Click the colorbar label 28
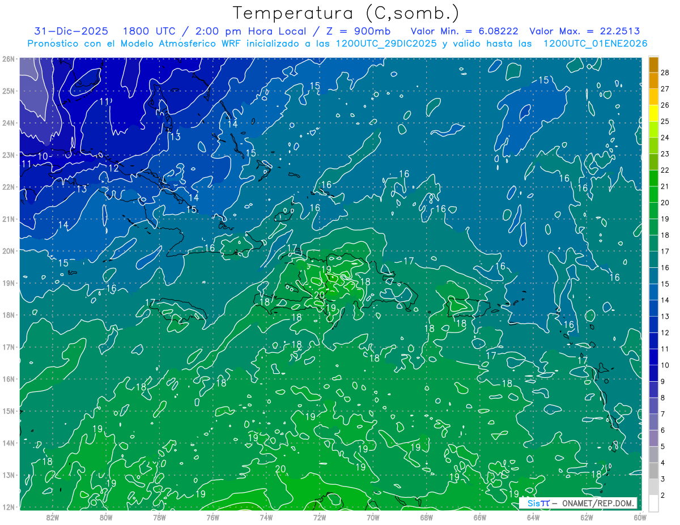The image size is (680, 525). pyautogui.click(x=665, y=73)
